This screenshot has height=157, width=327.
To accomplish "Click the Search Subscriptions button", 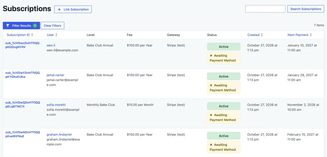I will click(x=306, y=9).
